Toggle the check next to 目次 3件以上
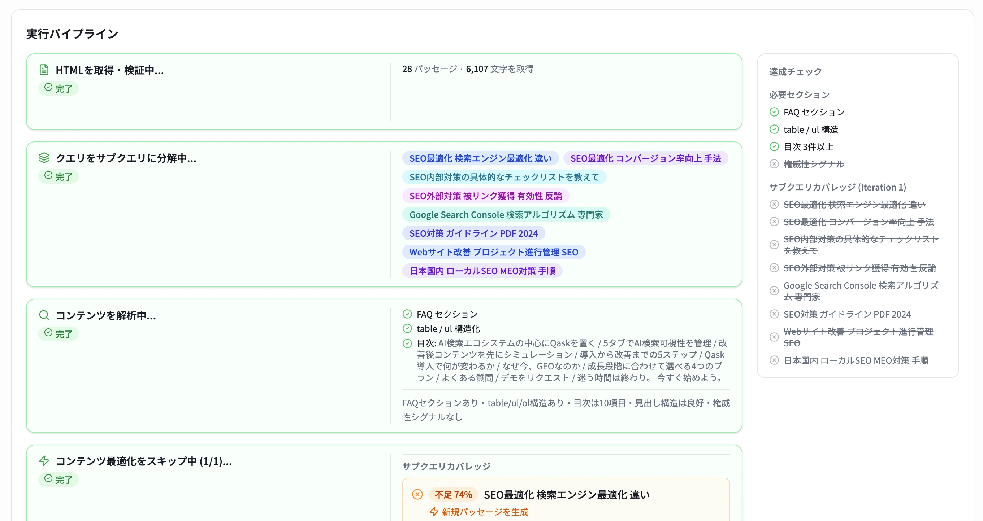The image size is (983, 521). pos(774,147)
